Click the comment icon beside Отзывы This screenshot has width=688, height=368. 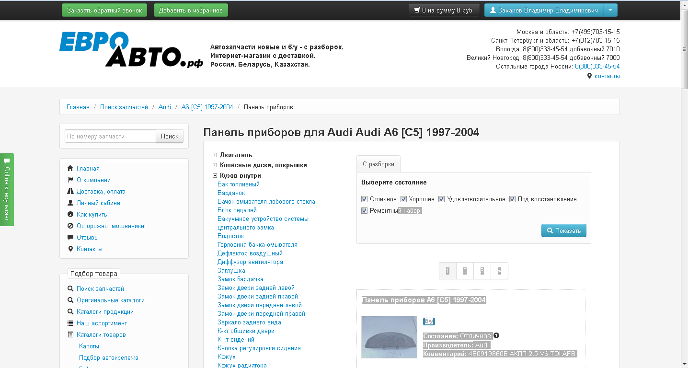point(70,237)
